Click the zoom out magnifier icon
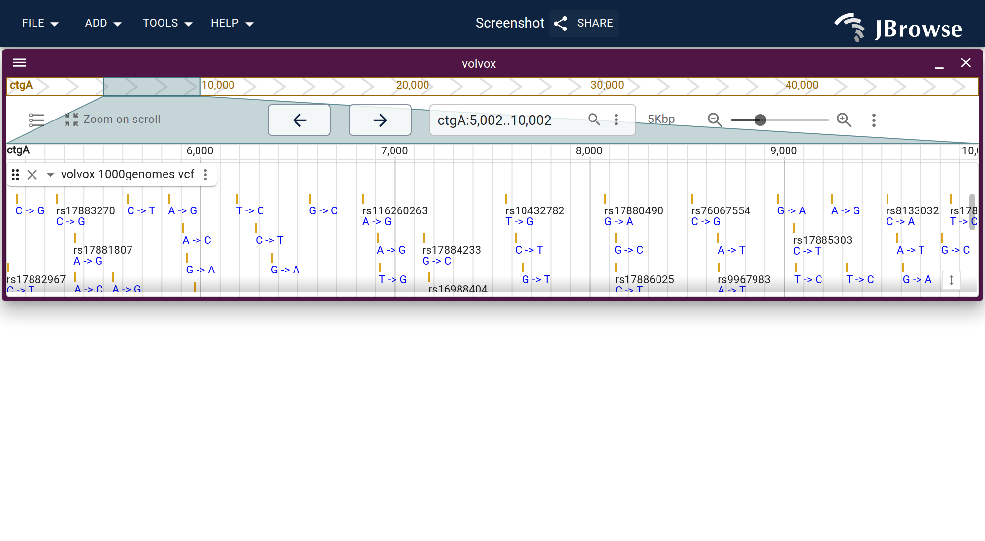The image size is (985, 541). coord(714,120)
